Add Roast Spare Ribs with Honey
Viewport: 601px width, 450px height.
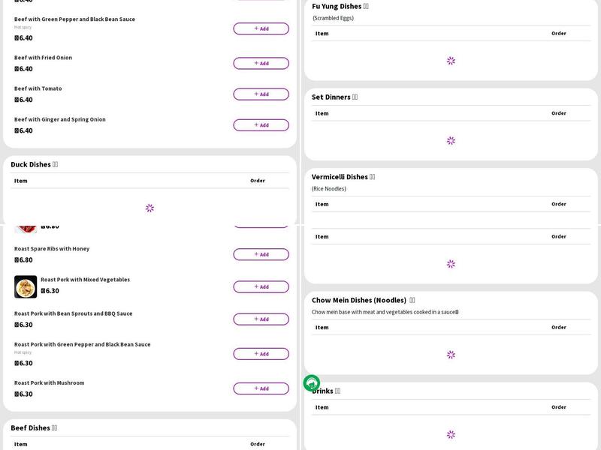click(x=261, y=254)
